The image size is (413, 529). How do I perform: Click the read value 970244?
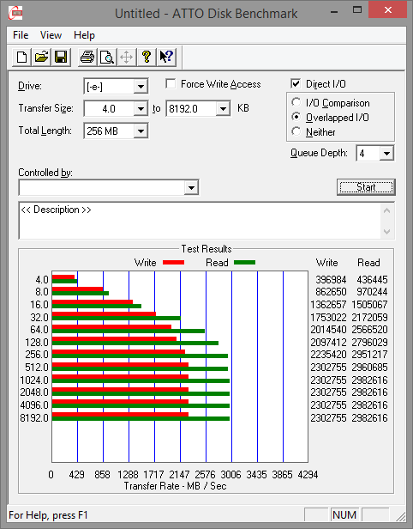(x=372, y=292)
